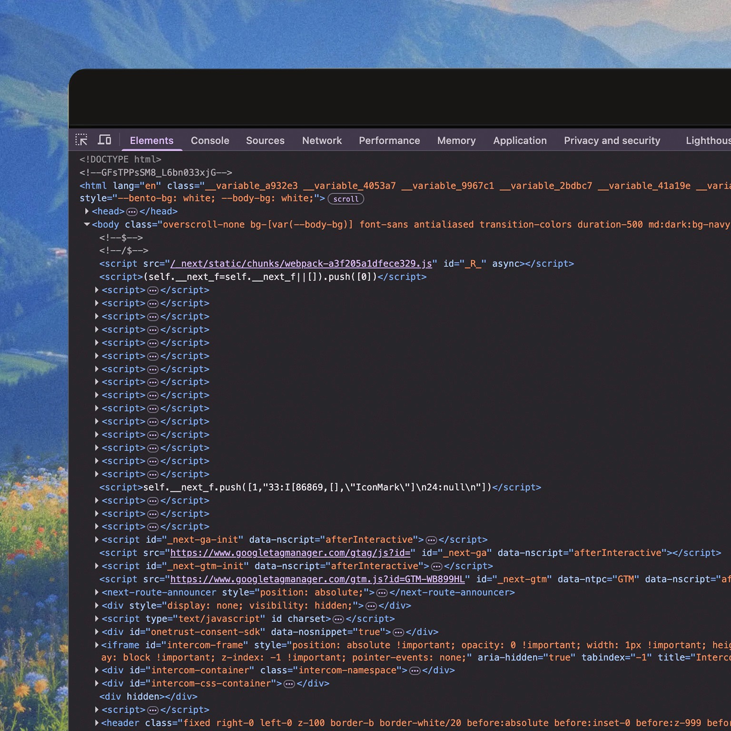Select the __next_f push([0]) script line
Screen dimensions: 731x731
click(x=263, y=277)
